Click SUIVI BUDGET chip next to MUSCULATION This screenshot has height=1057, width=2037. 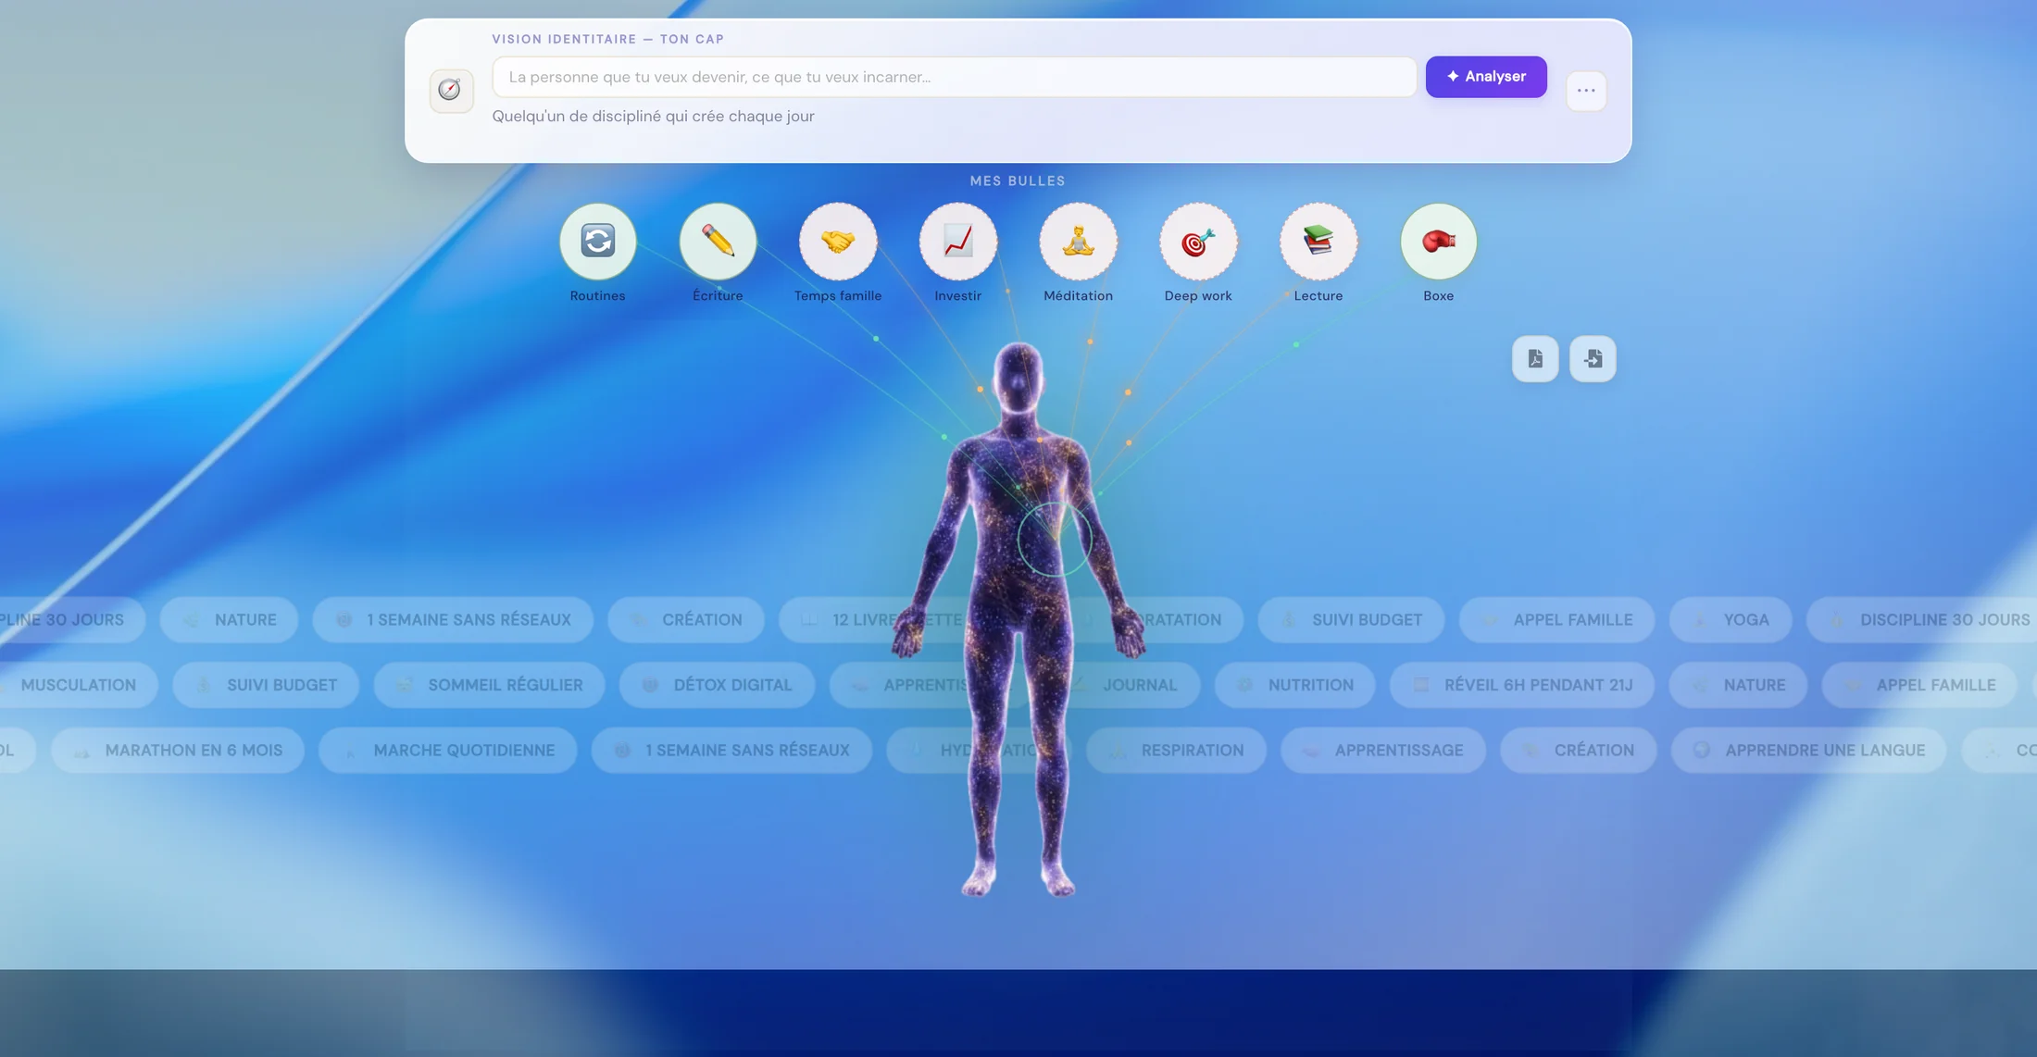click(x=266, y=685)
